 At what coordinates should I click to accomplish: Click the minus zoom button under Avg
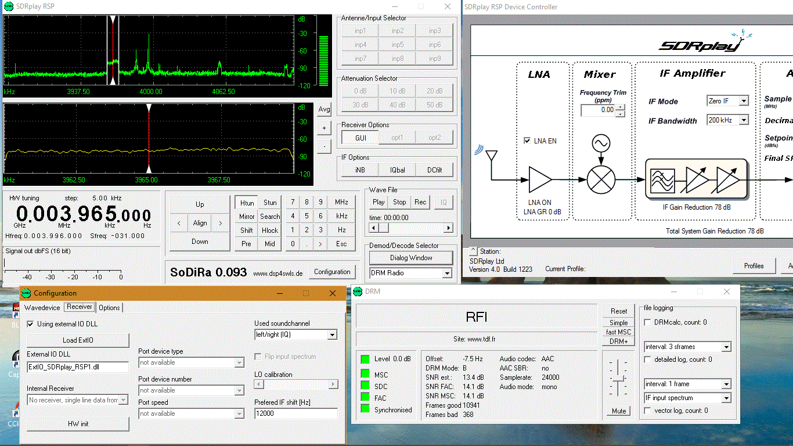[x=324, y=146]
